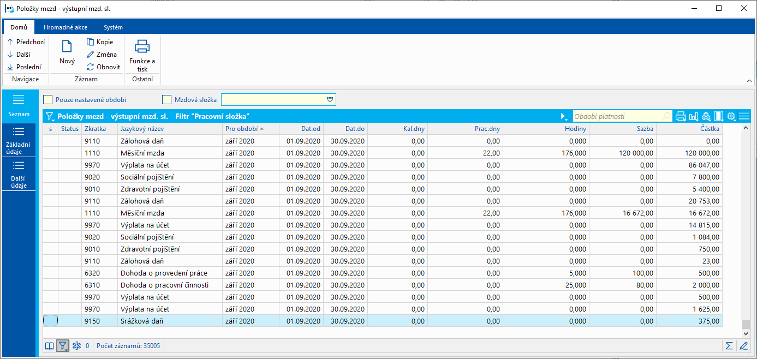Open grid settings gear icon
This screenshot has width=757, height=359.
point(731,116)
